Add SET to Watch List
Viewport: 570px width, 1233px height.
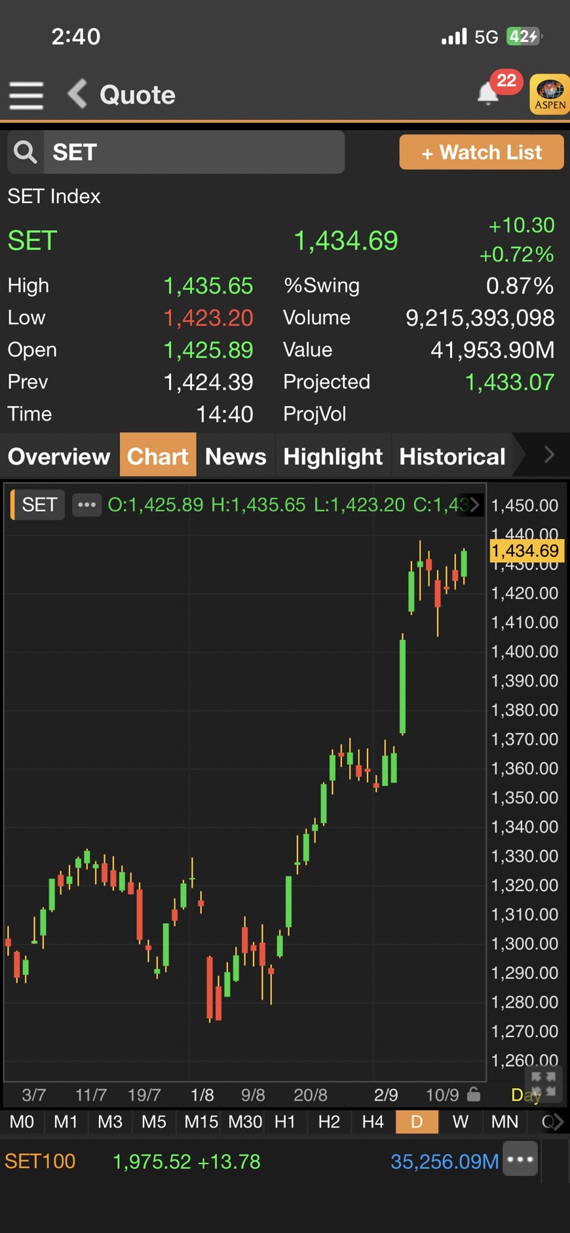pyautogui.click(x=482, y=152)
